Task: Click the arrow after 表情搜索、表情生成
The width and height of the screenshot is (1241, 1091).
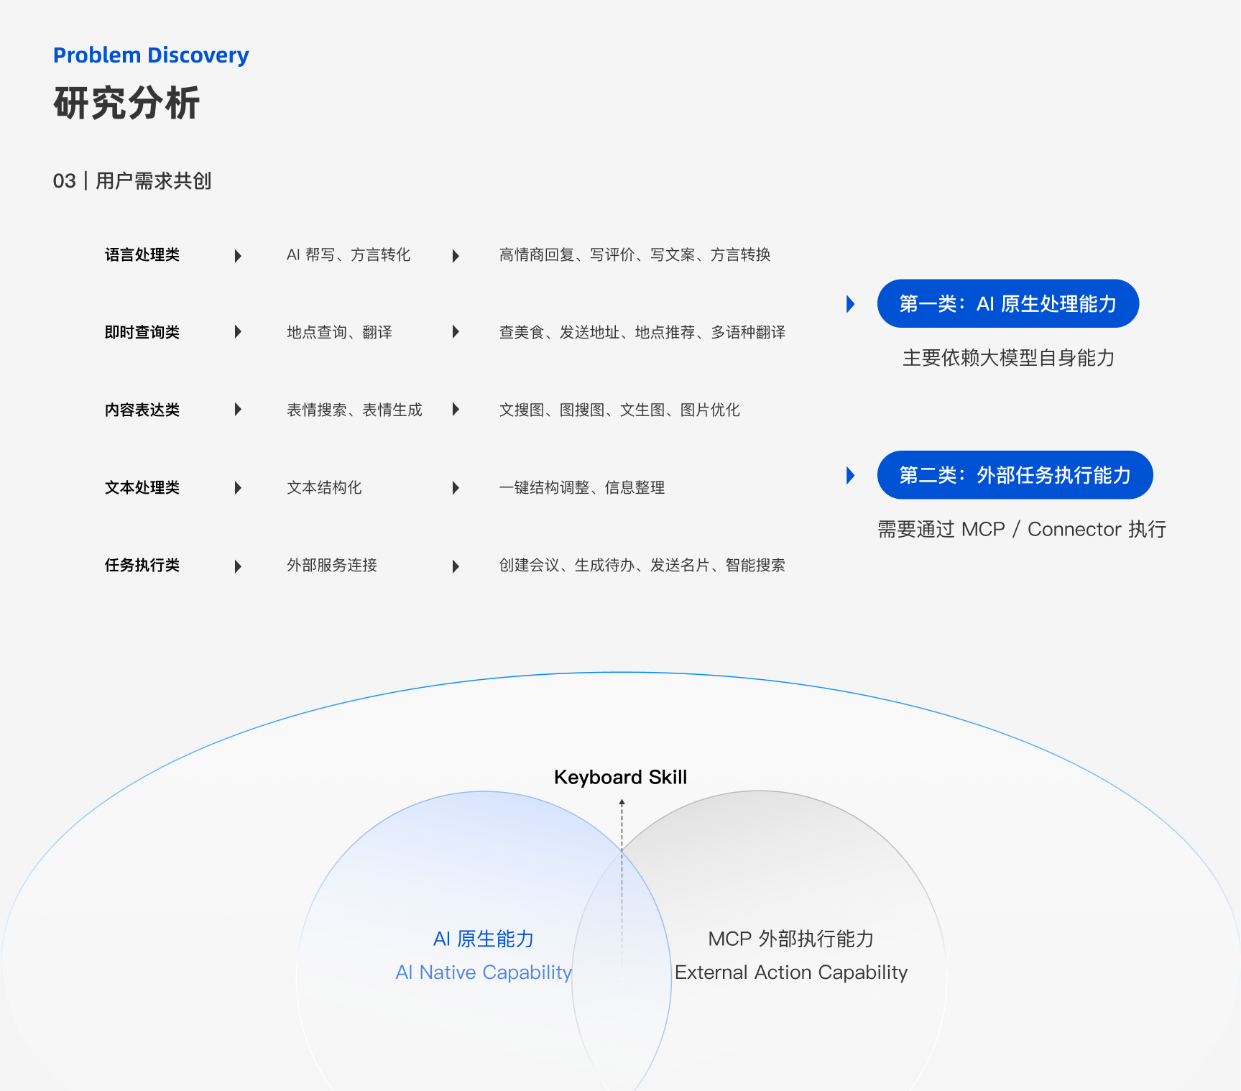Action: [x=456, y=409]
